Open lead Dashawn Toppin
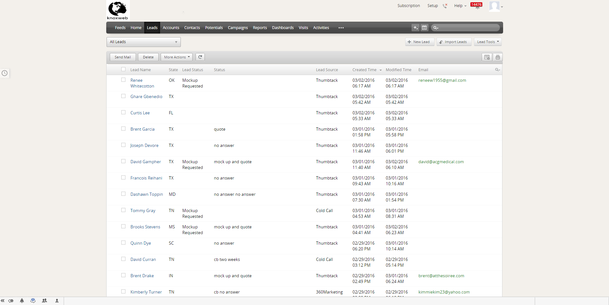 (x=147, y=194)
